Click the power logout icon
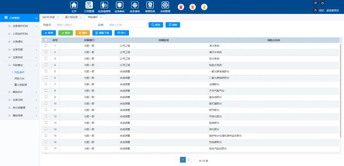The height and width of the screenshot is (166, 344). tap(323, 3)
